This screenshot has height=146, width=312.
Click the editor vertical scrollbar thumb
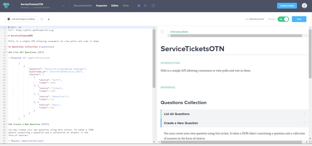[x=154, y=59]
